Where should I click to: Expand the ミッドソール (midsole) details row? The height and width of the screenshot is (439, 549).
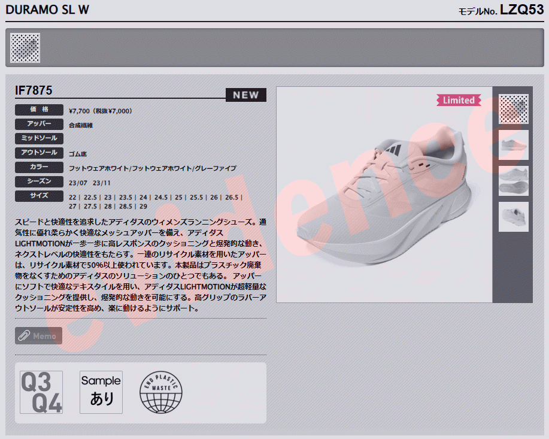click(39, 138)
